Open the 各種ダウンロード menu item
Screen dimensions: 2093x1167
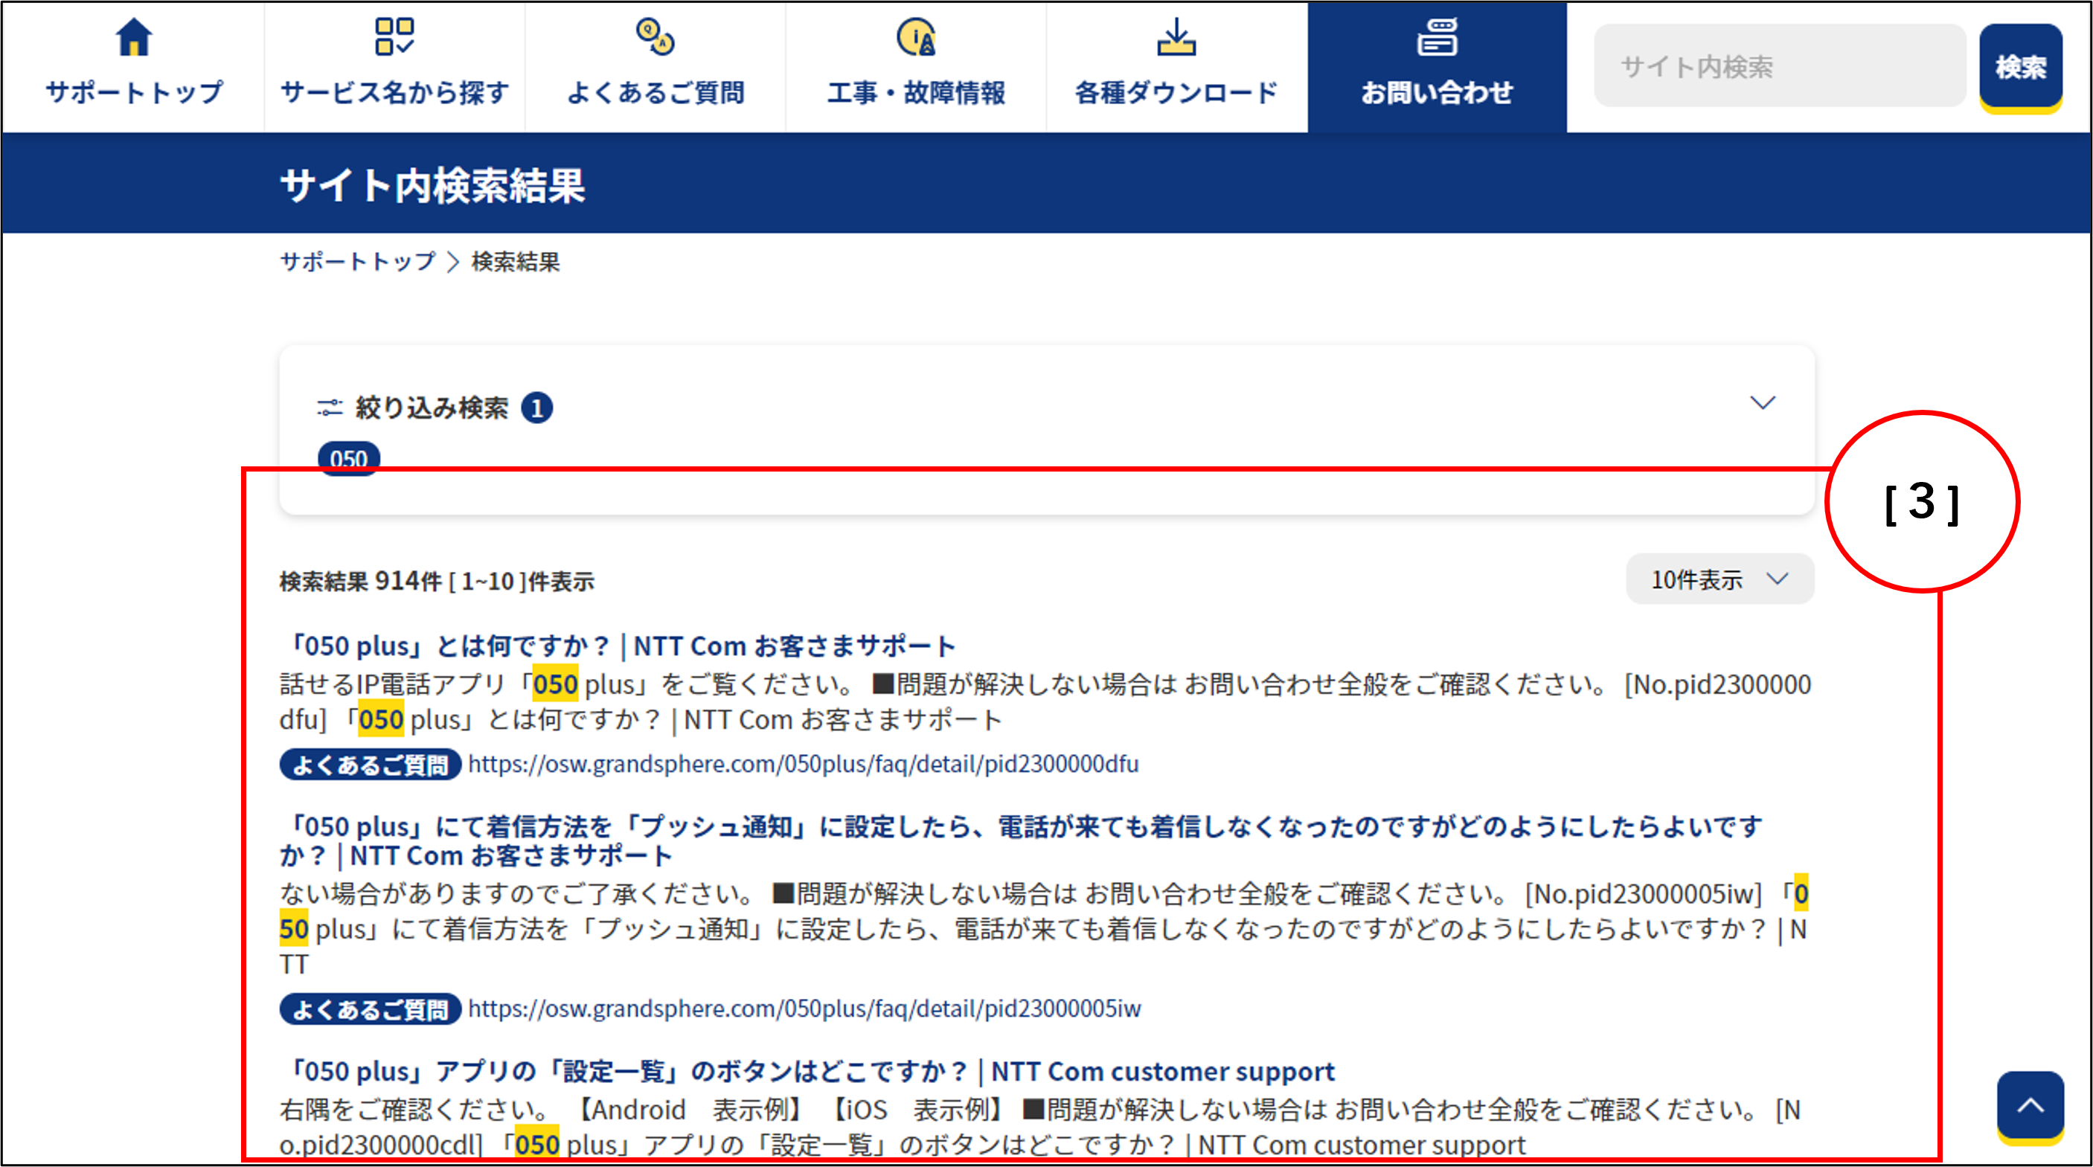[x=1176, y=92]
